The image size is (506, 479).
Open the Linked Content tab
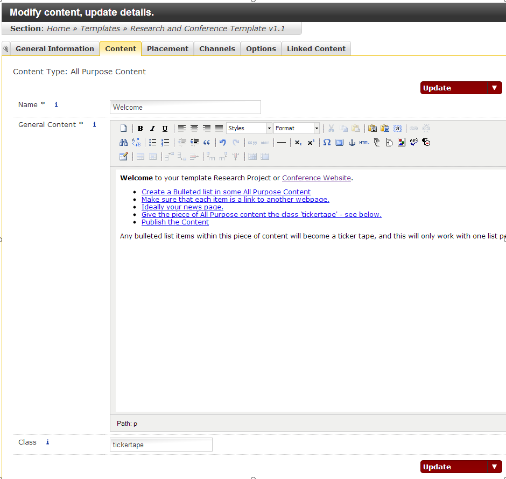coord(316,48)
